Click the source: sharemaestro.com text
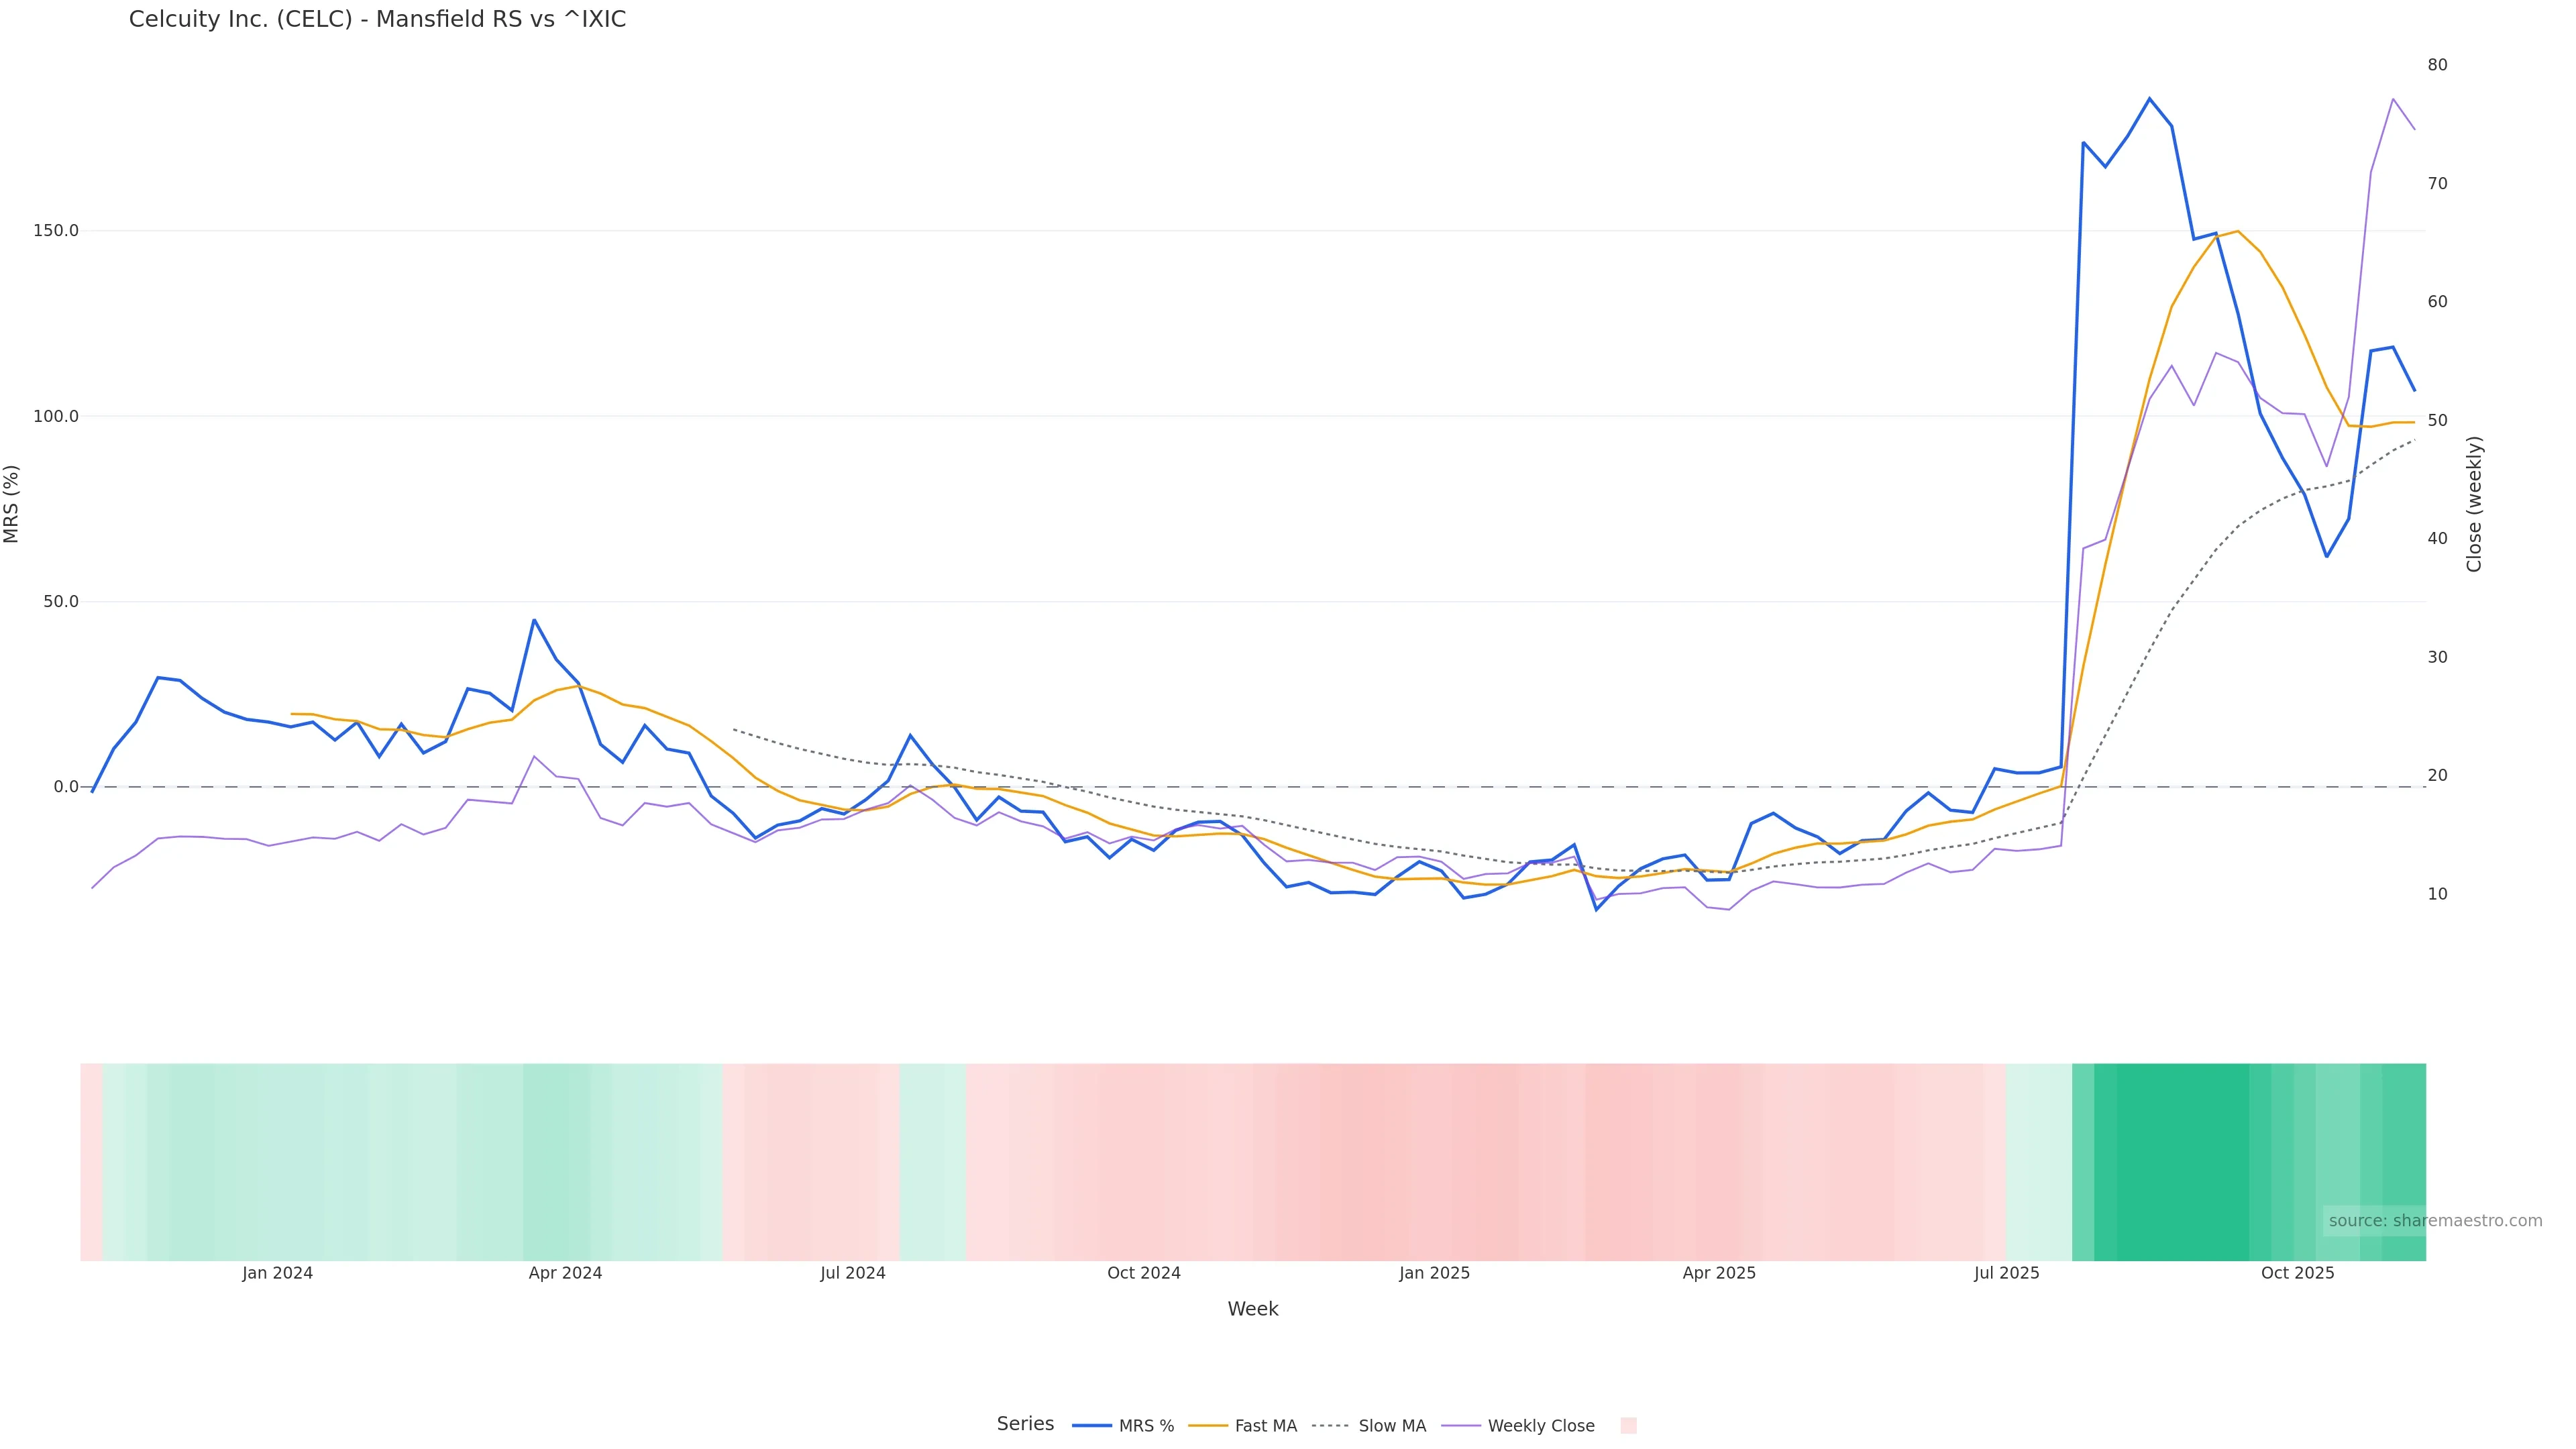This screenshot has height=1449, width=2576. coord(2435,1221)
